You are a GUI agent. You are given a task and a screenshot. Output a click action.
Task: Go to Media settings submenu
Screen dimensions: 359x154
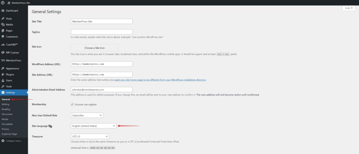[5, 119]
